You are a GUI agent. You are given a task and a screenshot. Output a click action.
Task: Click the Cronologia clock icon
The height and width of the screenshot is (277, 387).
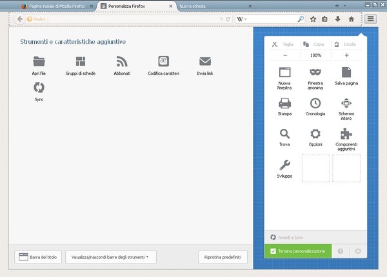click(x=315, y=103)
